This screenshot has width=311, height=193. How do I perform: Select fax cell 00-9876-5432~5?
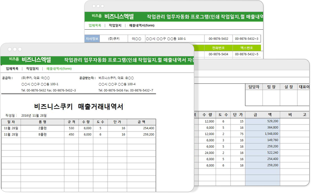tap(247, 54)
